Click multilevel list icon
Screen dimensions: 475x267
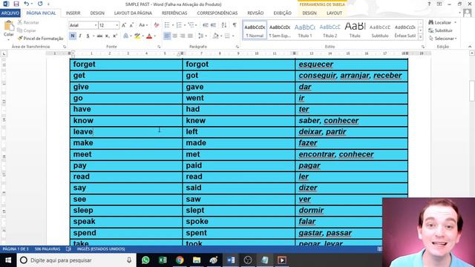[x=191, y=25]
